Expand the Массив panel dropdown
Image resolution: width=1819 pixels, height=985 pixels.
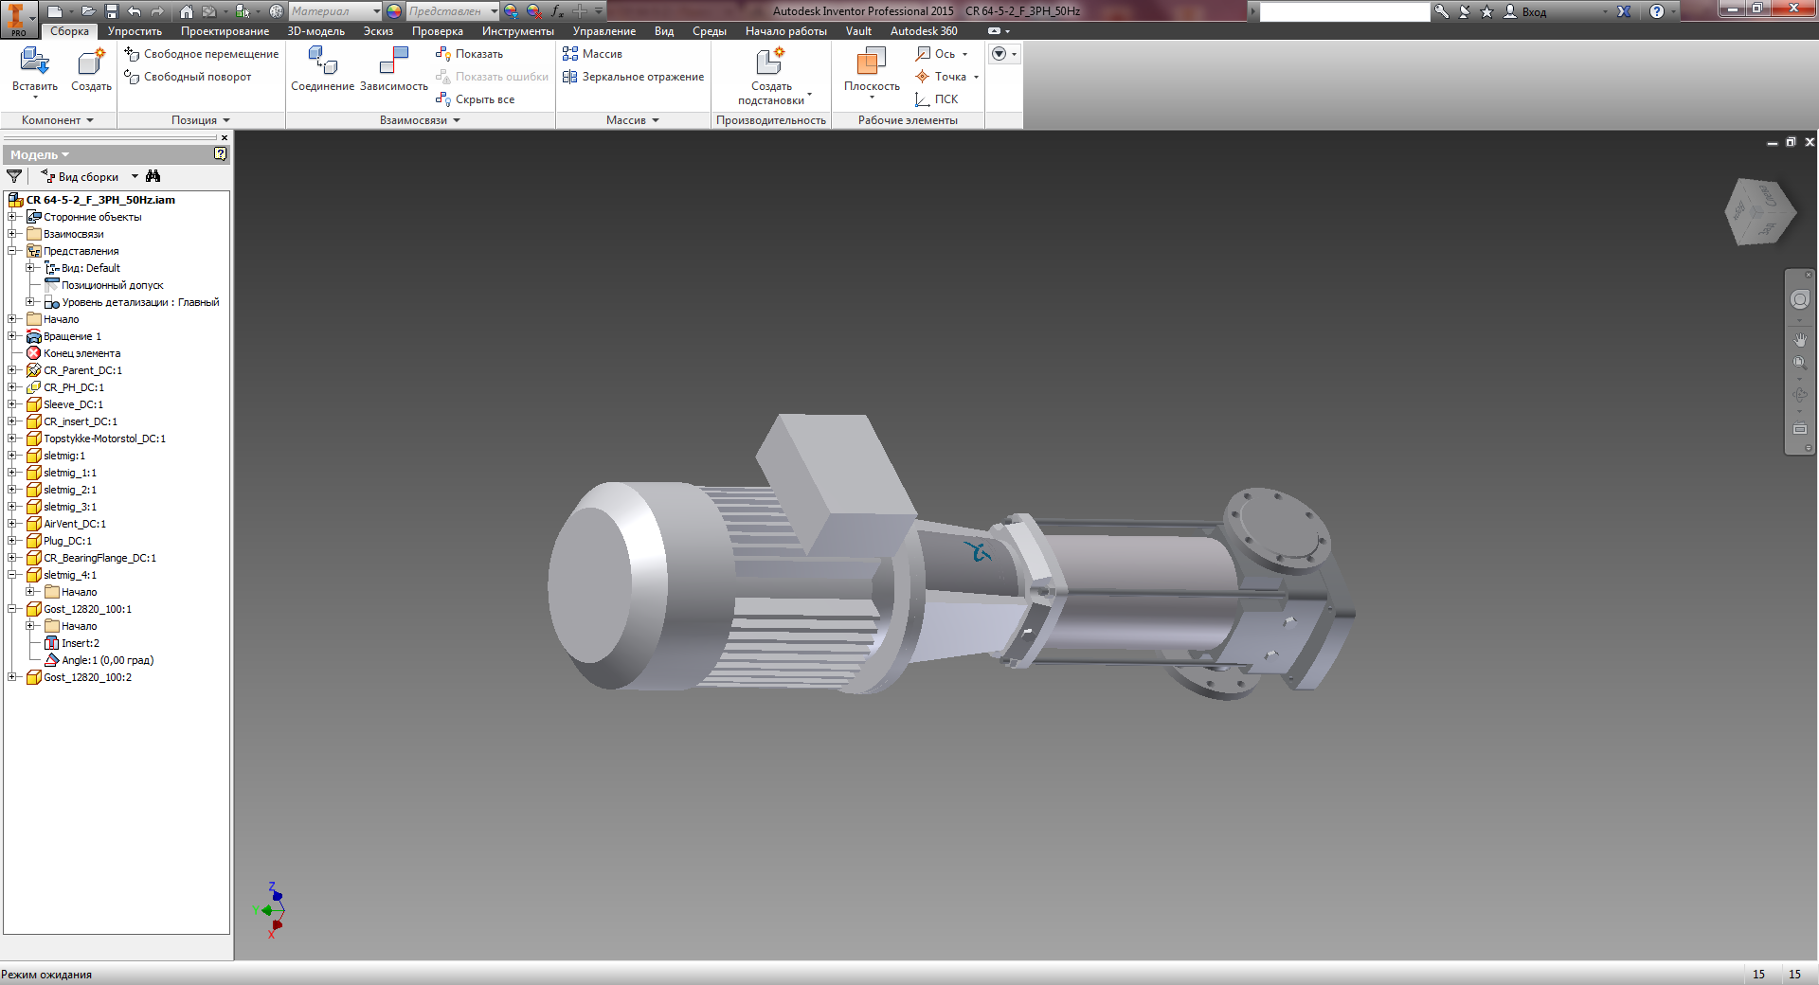(633, 120)
